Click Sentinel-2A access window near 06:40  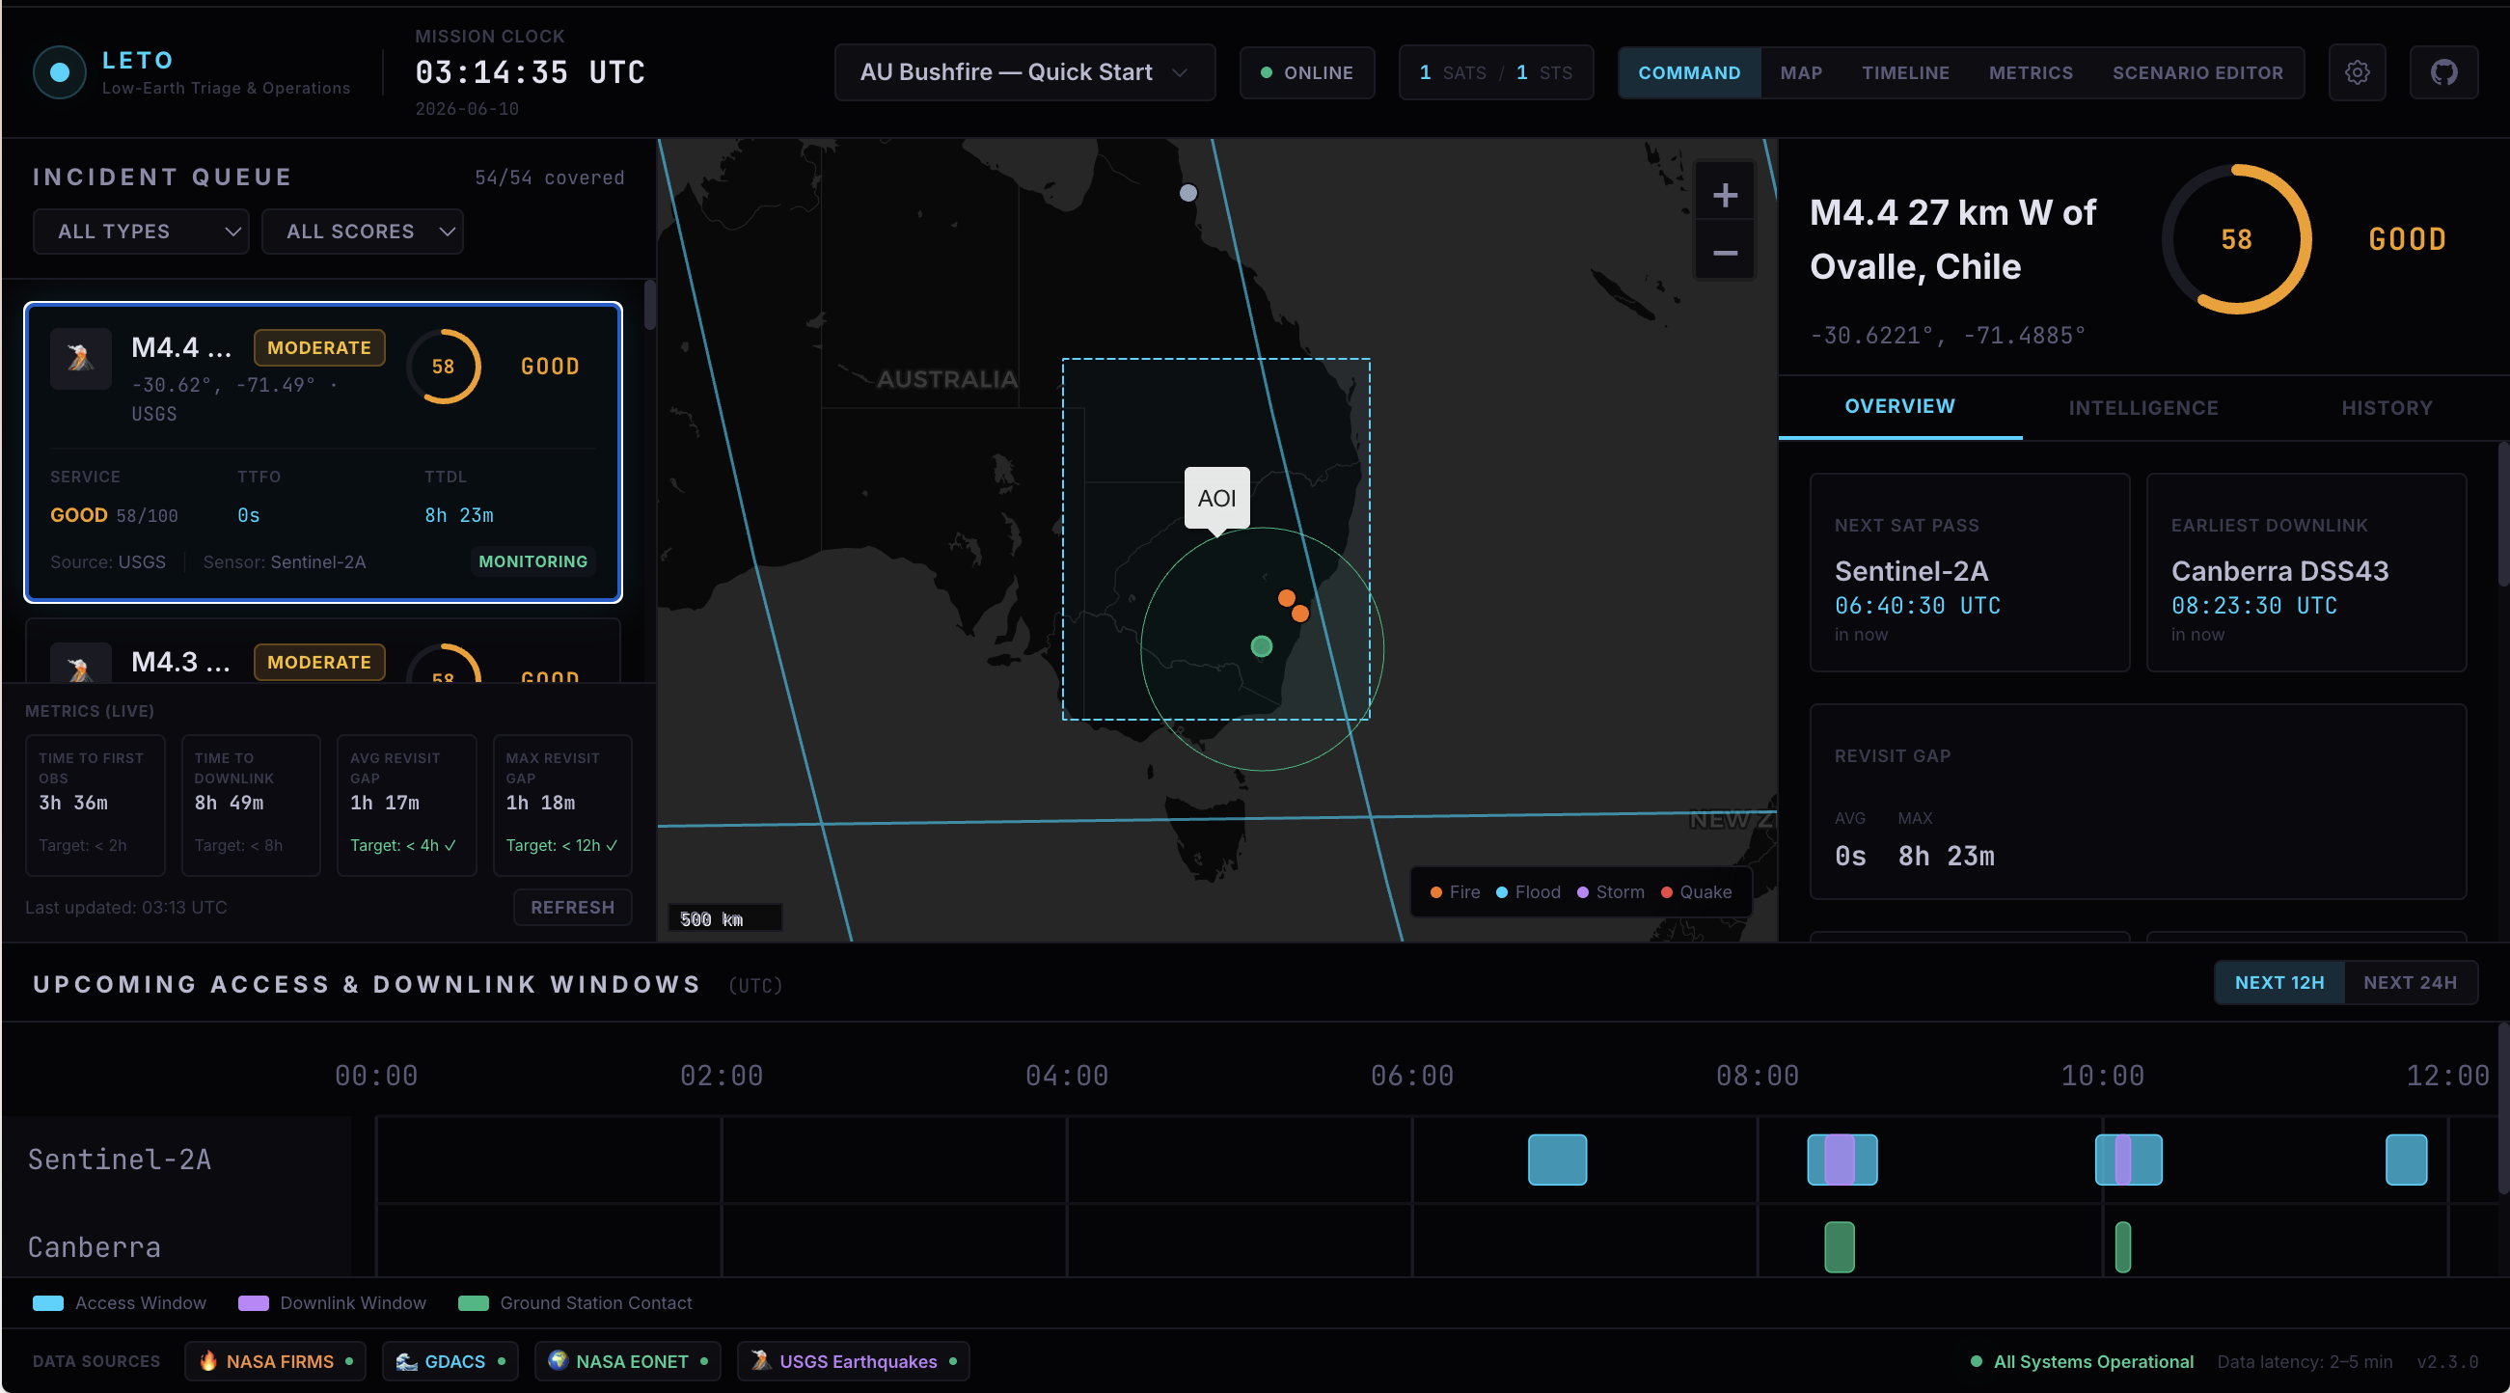point(1557,1160)
